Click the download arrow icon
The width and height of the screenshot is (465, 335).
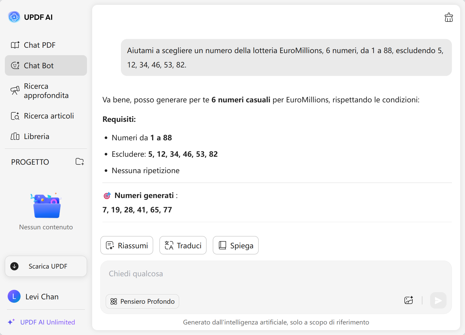pos(14,266)
